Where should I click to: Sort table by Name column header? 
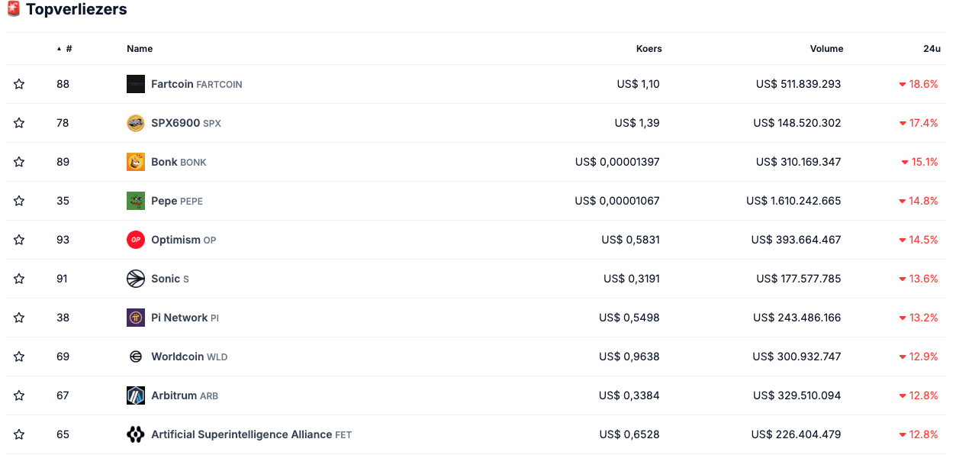(x=140, y=49)
